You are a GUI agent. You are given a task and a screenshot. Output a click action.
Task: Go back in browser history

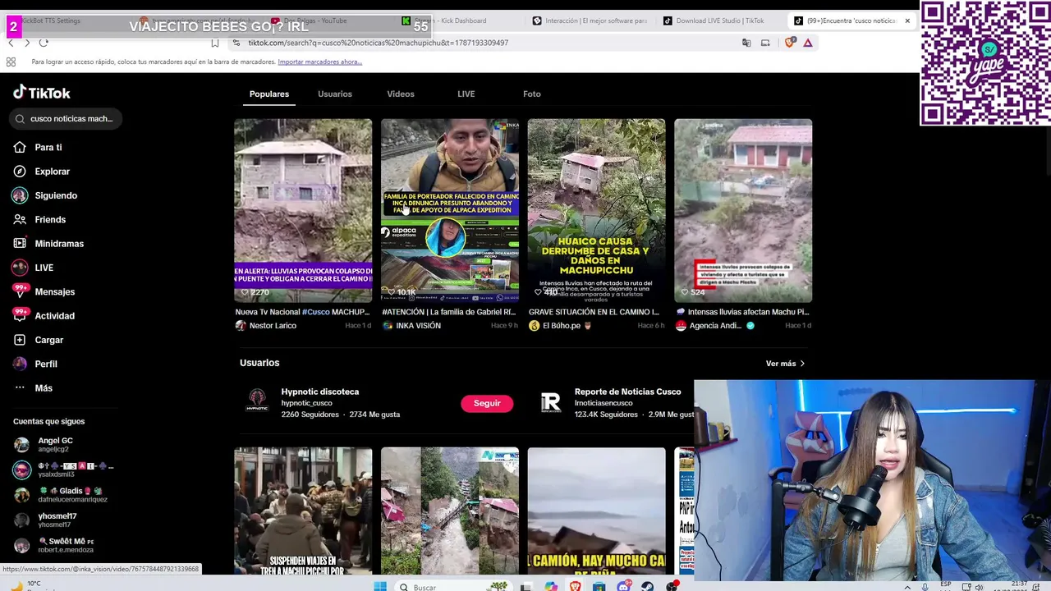click(11, 43)
